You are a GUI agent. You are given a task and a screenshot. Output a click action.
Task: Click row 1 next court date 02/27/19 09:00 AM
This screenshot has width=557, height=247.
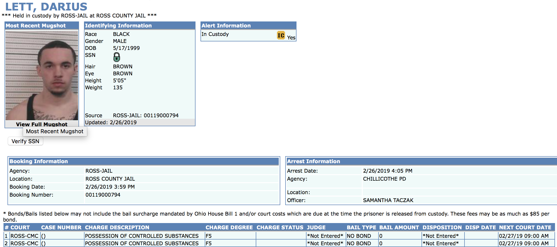524,236
